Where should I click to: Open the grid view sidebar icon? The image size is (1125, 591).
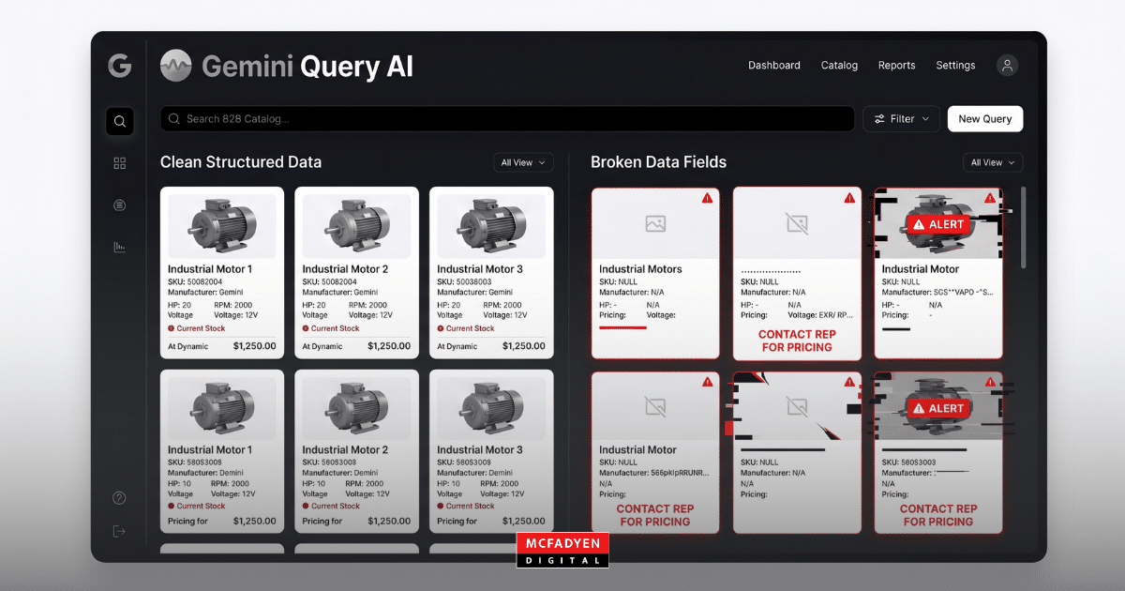[x=119, y=163]
